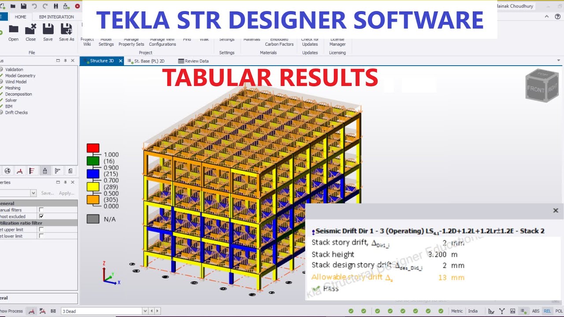Enable the Set upper limit checkbox

point(41,229)
